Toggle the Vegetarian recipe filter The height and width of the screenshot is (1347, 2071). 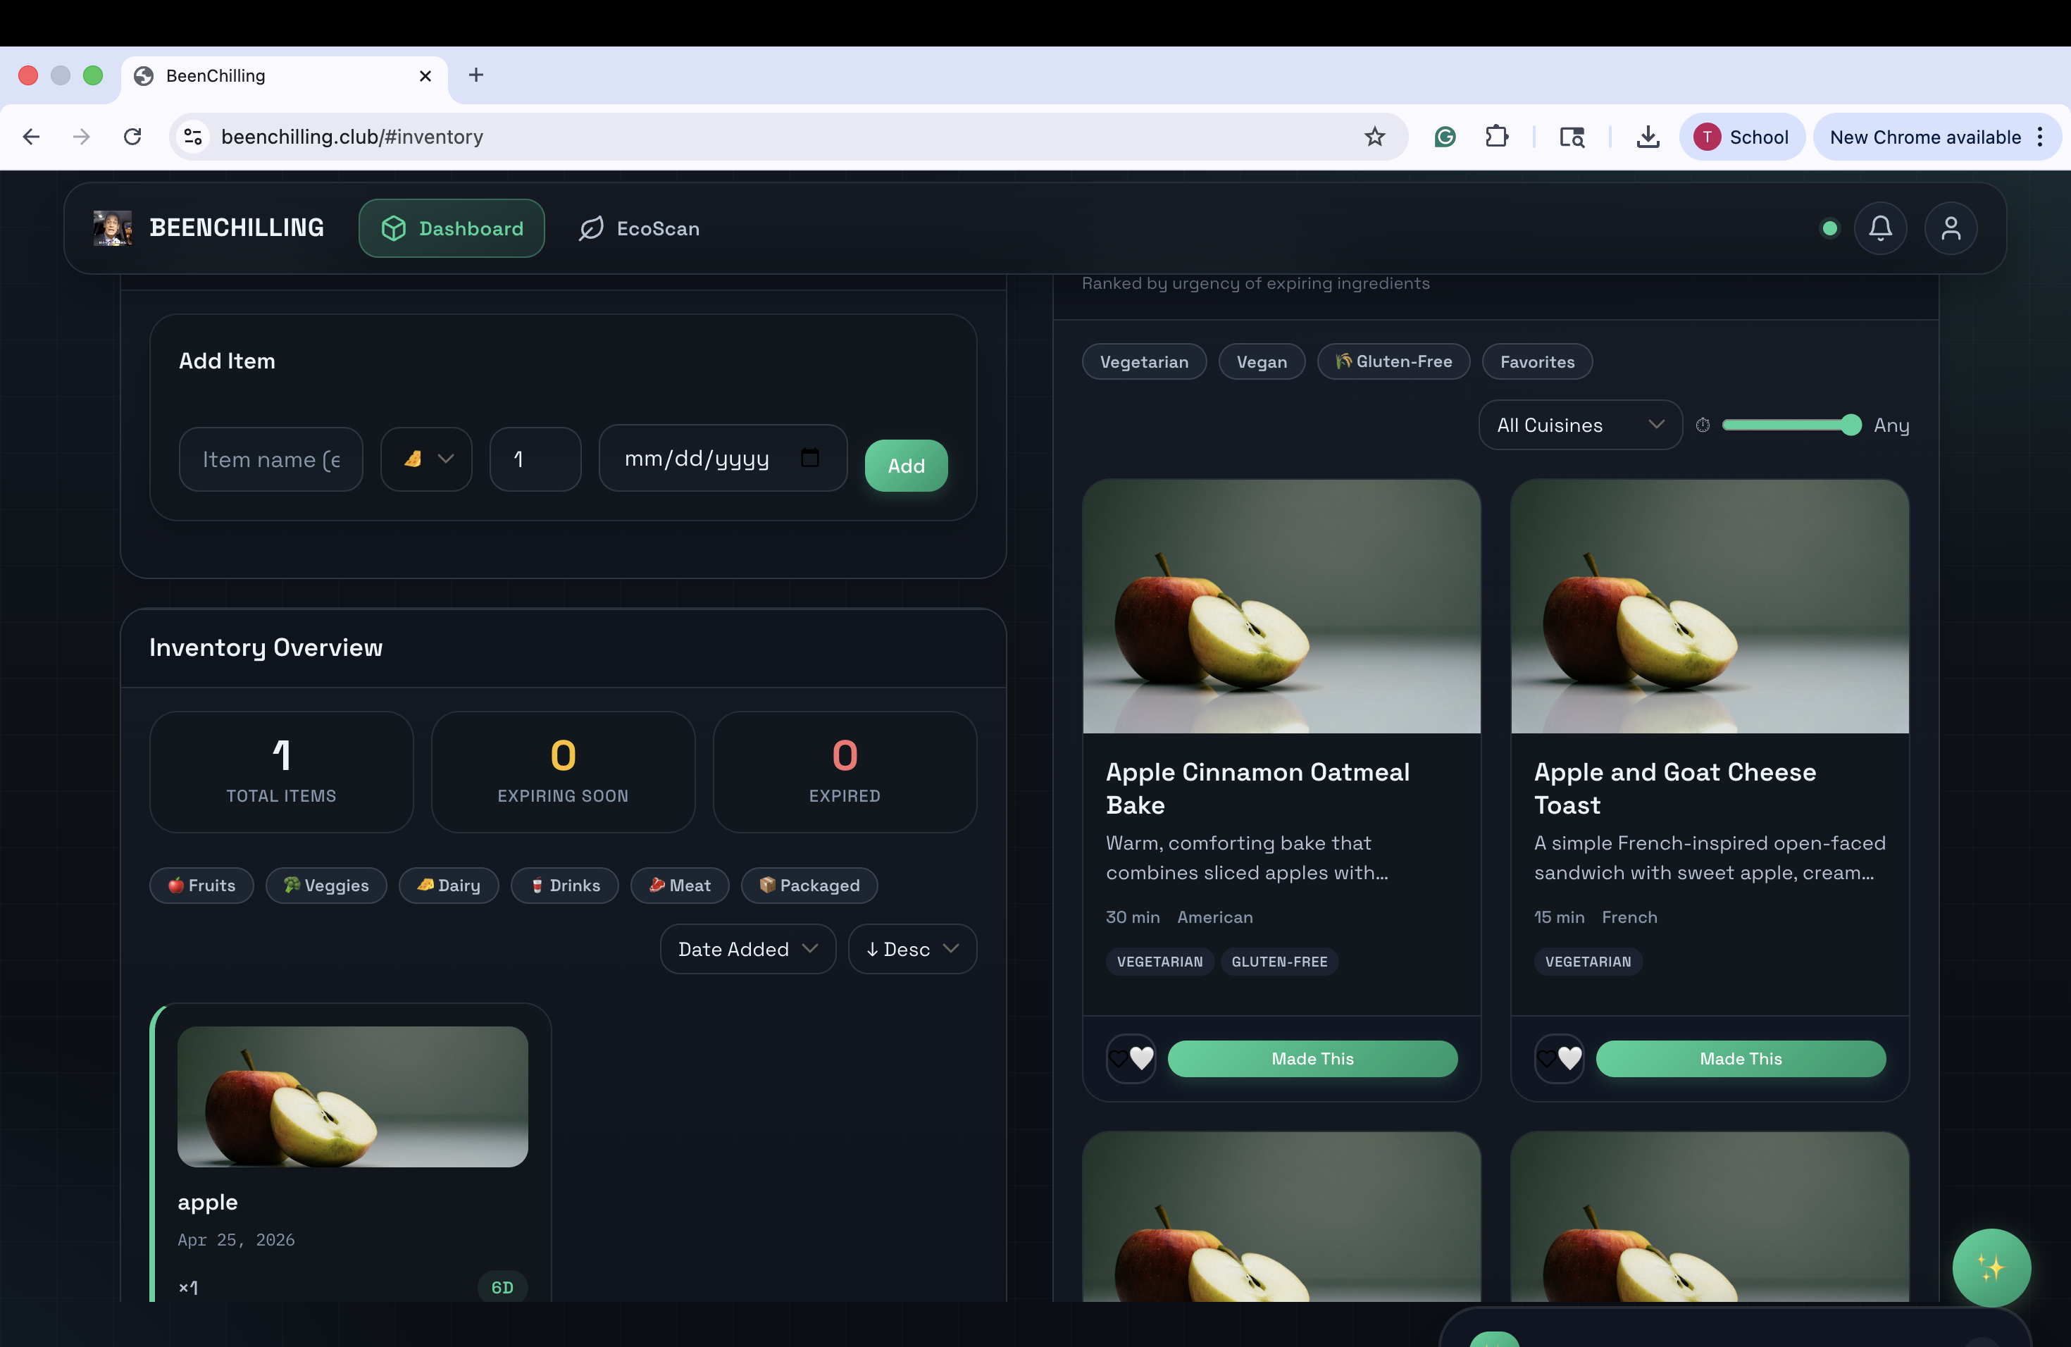1143,362
